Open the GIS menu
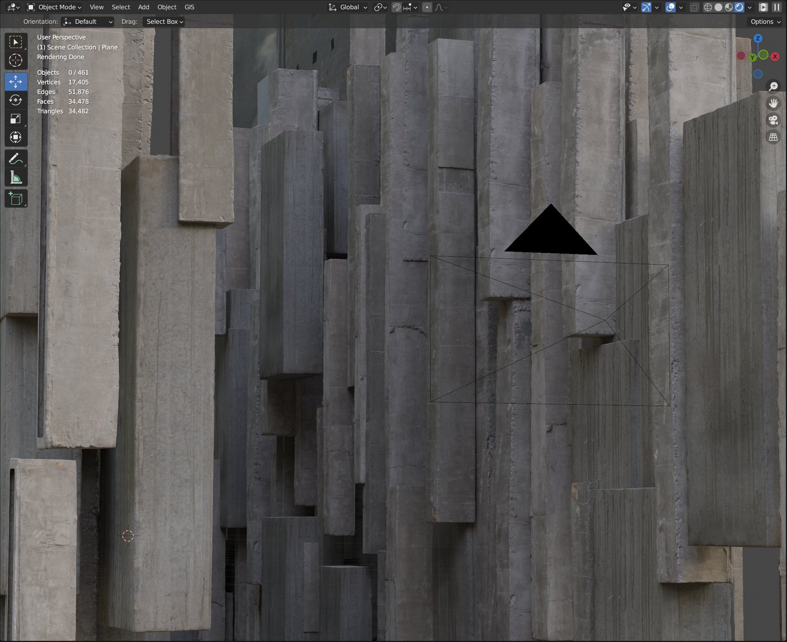This screenshot has height=642, width=787. [189, 7]
